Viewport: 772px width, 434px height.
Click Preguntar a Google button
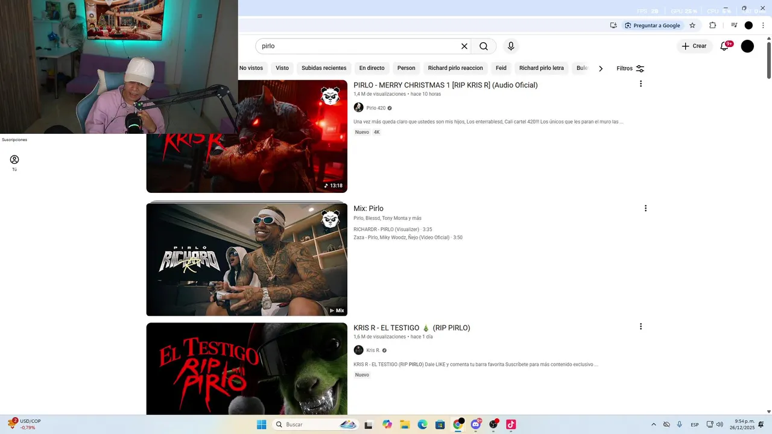[652, 25]
